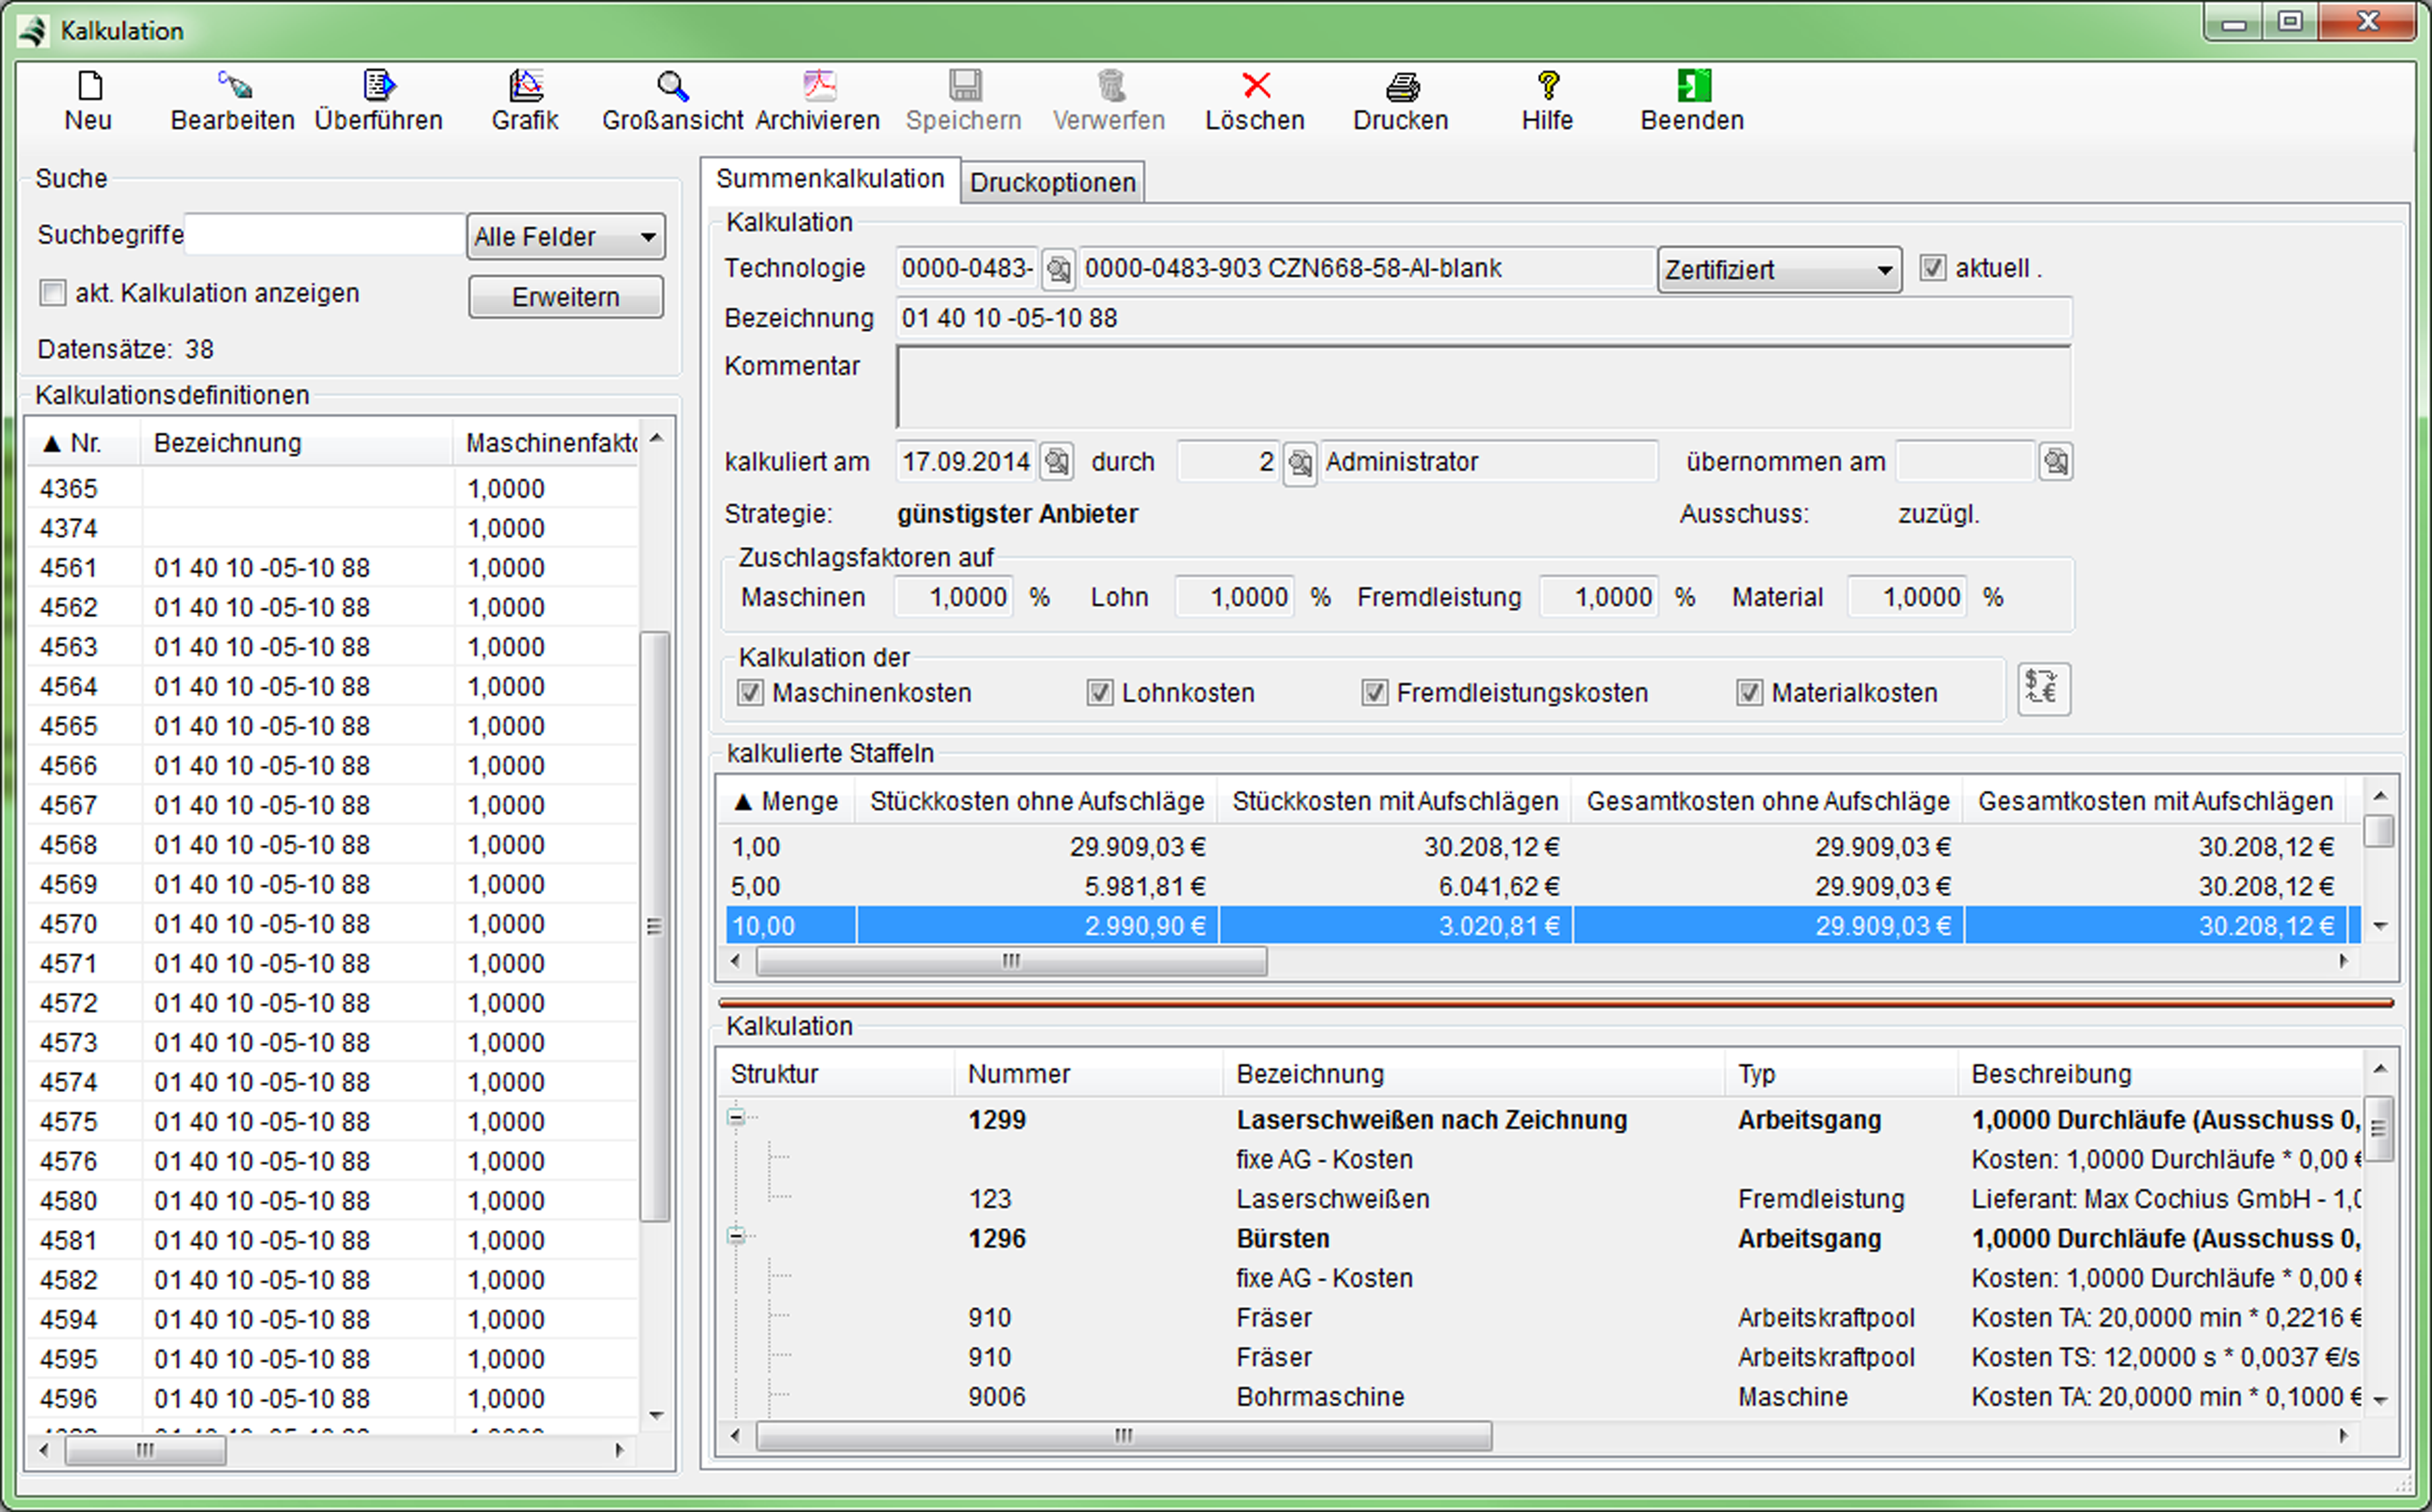Switch to the Druckoptionen tab
Image resolution: width=2432 pixels, height=1512 pixels.
point(1053,183)
